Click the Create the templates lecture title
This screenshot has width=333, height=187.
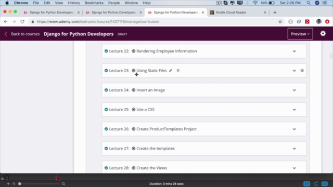156,149
